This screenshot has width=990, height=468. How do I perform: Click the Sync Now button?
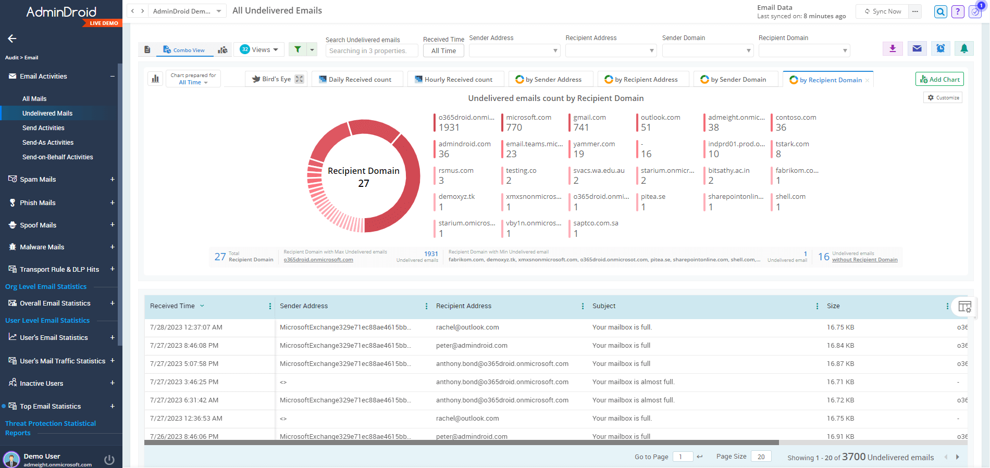(x=883, y=11)
